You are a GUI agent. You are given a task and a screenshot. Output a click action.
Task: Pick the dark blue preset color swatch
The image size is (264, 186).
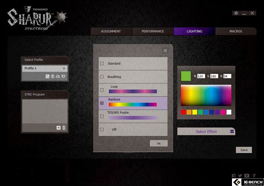[212, 112]
